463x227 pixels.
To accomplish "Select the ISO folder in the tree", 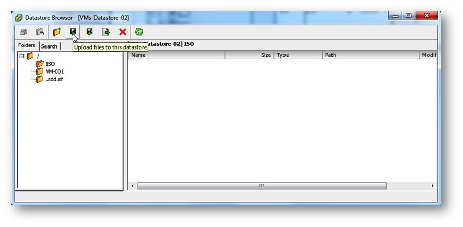I will [x=50, y=64].
